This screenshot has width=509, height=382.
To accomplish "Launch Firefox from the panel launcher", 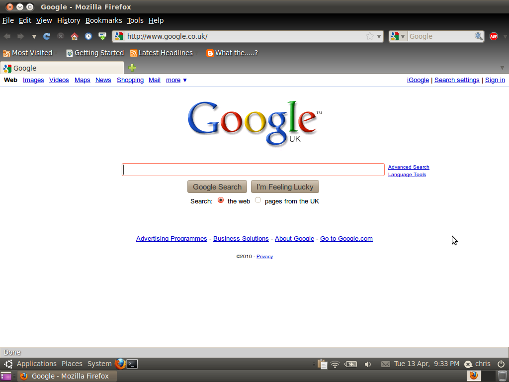I will pos(120,364).
